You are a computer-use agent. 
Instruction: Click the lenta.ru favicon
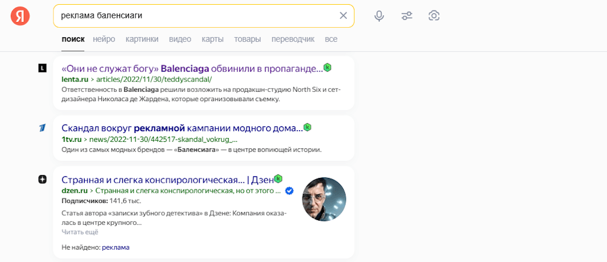click(x=42, y=68)
